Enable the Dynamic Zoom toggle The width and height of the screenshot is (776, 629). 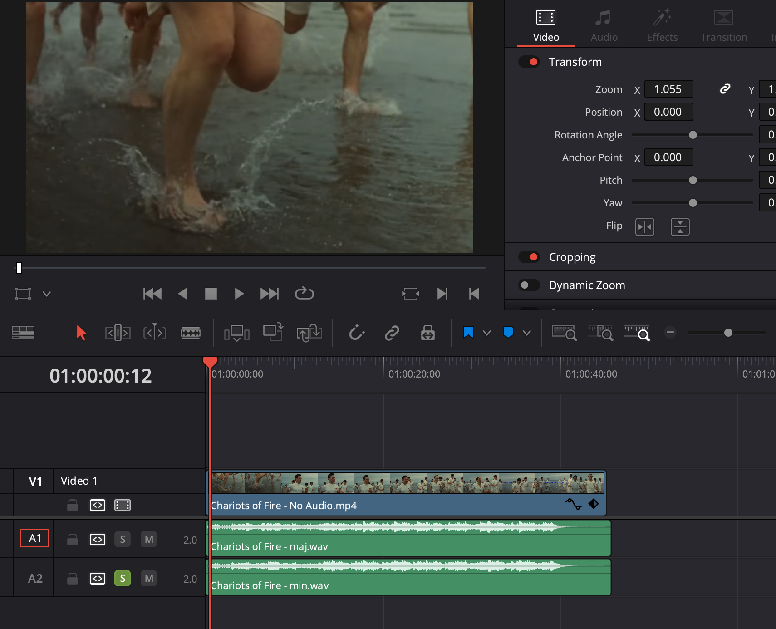(529, 285)
